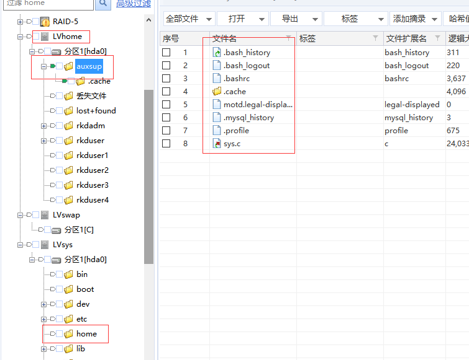Click the RAID-5 warning disk icon
This screenshot has width=469, height=360.
[x=45, y=22]
